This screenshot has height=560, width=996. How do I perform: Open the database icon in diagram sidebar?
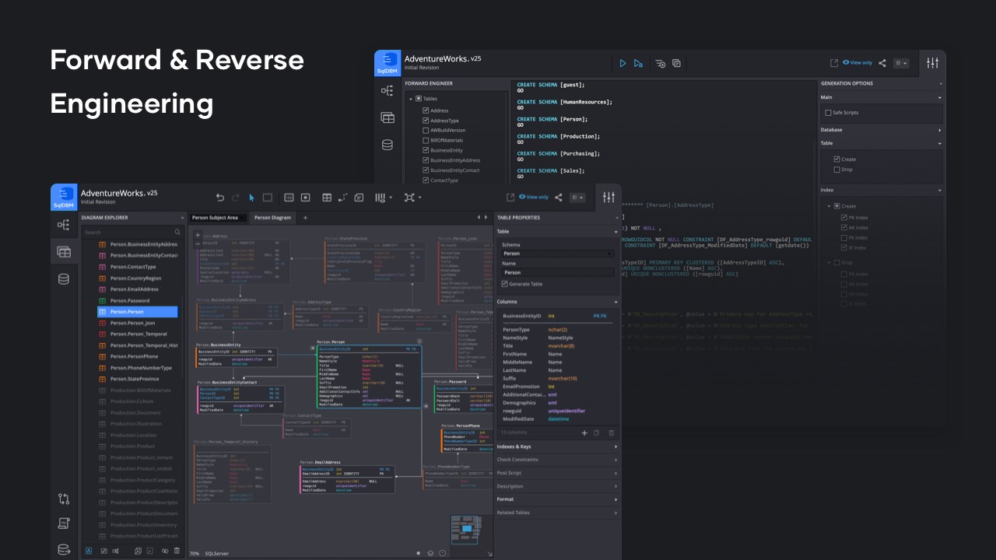[64, 278]
